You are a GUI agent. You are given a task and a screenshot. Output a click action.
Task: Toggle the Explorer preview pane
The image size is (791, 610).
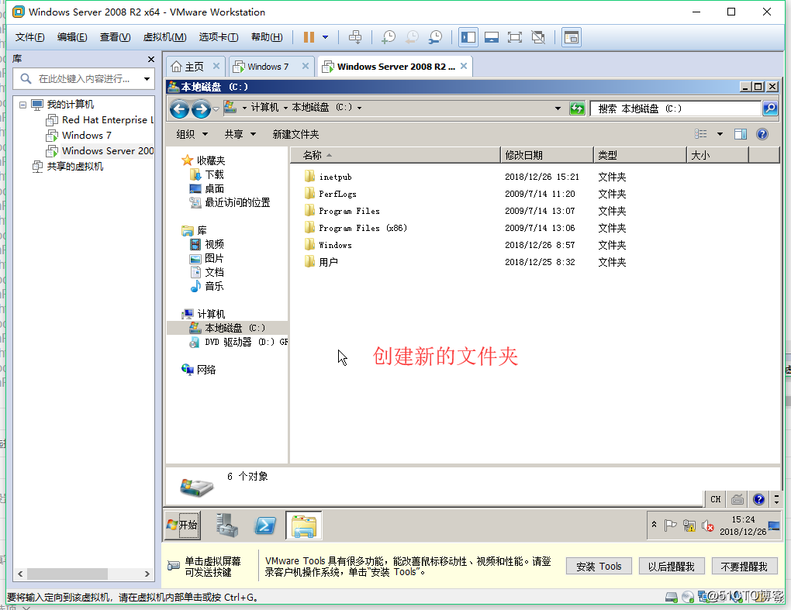tap(741, 133)
